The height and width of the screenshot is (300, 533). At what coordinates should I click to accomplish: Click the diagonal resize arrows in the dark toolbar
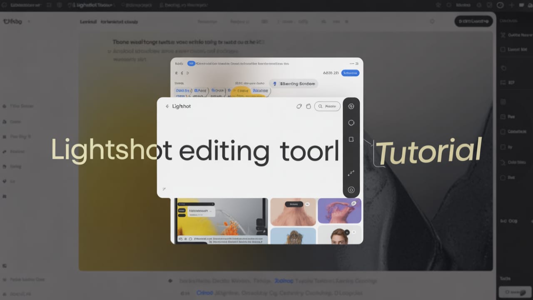351,173
